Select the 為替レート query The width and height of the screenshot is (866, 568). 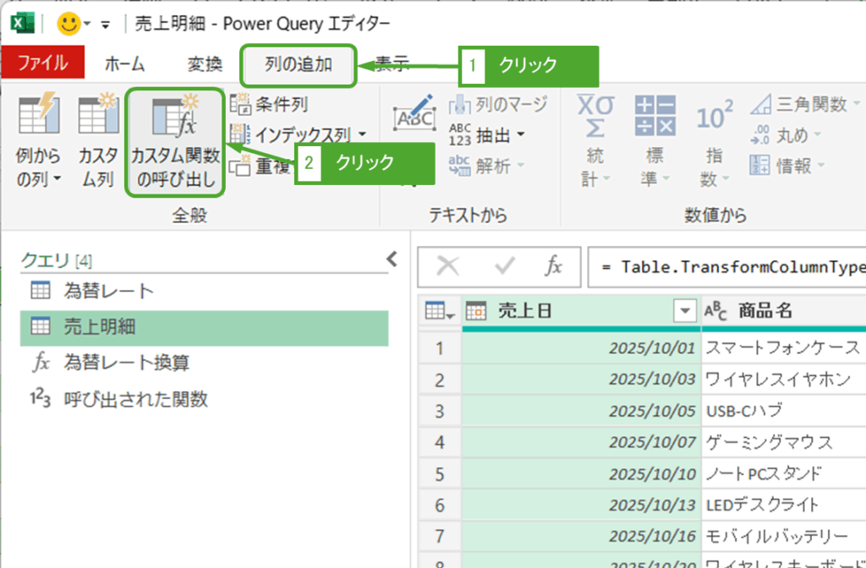(108, 292)
